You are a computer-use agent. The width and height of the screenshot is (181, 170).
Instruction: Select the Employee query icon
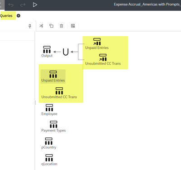[x=49, y=108]
